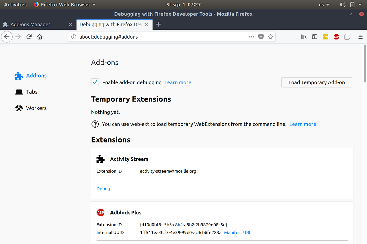Disable the add-on debugging checkbox
This screenshot has width=367, height=244.
click(x=95, y=82)
